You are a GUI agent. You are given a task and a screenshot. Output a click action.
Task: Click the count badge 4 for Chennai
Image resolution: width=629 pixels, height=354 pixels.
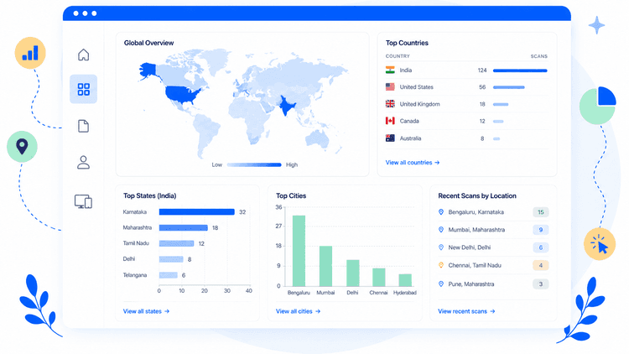point(541,265)
